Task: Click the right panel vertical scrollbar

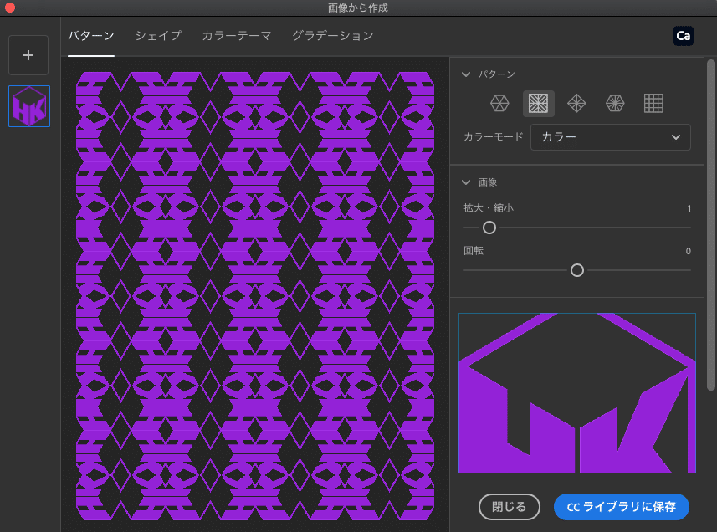Action: 710,225
